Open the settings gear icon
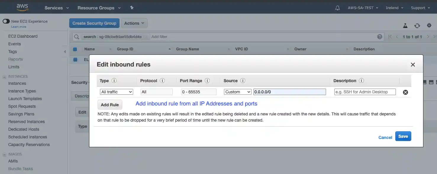The width and height of the screenshot is (437, 174). pyautogui.click(x=429, y=26)
